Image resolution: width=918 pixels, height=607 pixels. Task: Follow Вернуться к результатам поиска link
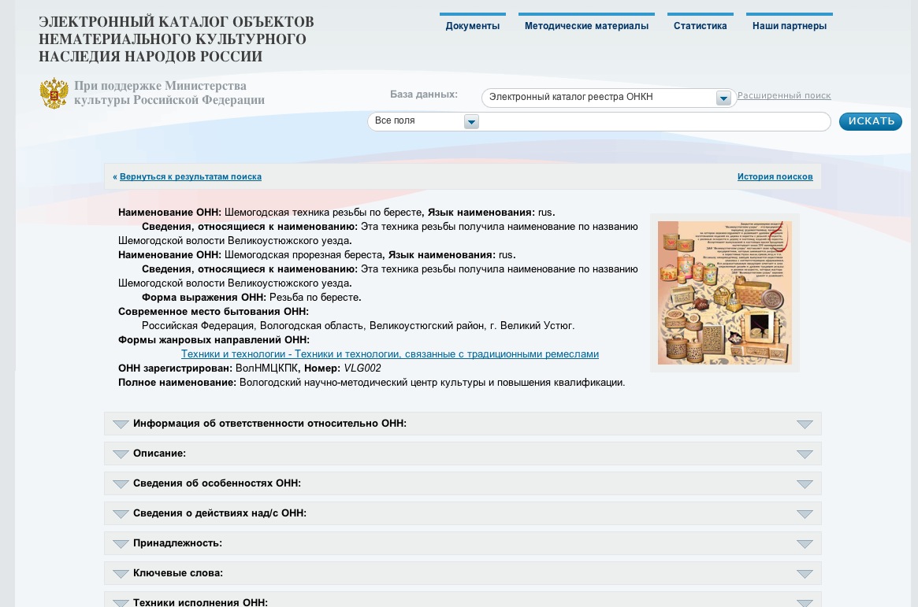(x=190, y=176)
